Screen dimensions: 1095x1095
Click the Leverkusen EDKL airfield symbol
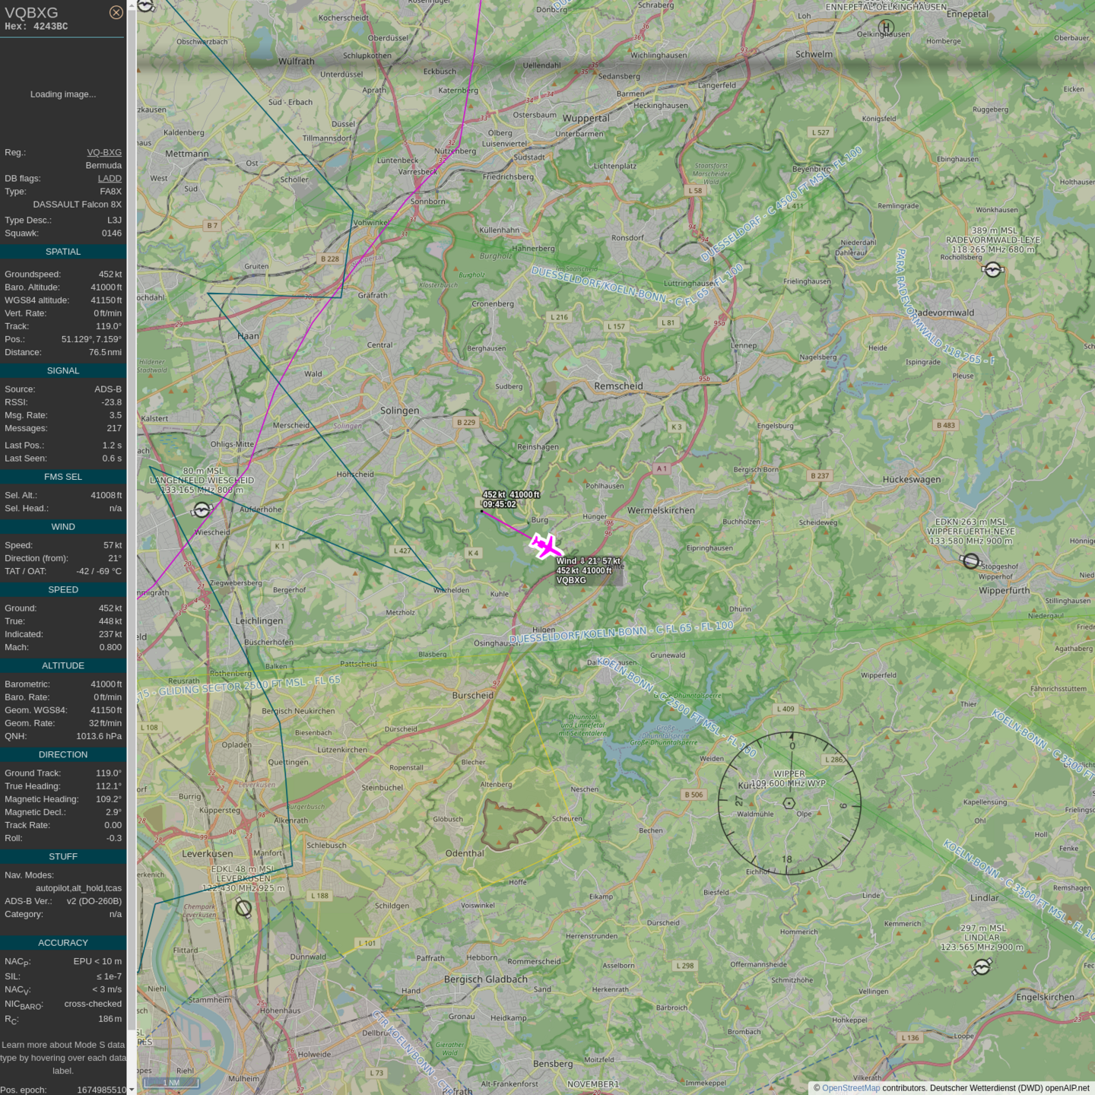pos(243,907)
